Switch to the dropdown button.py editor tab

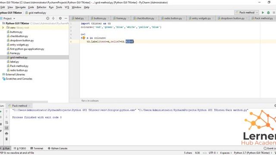point(232,18)
